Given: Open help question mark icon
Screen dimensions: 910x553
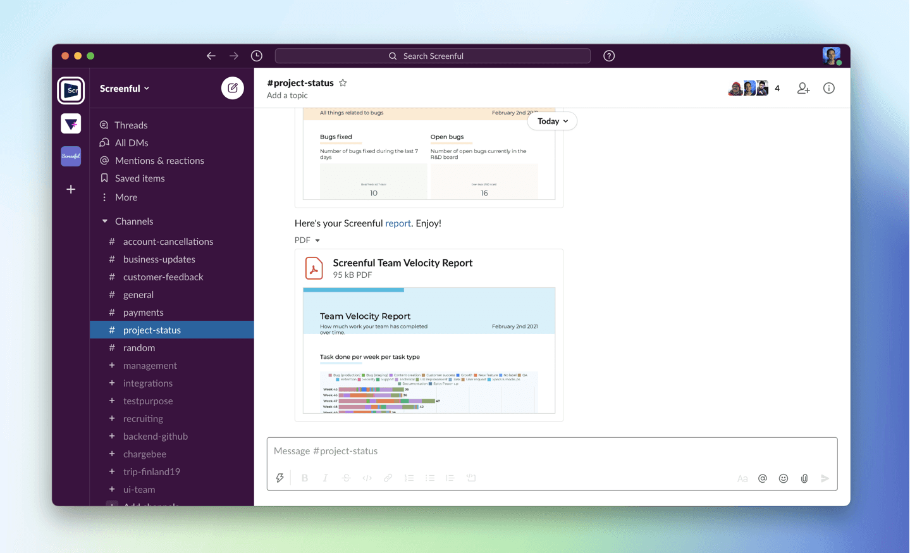Looking at the screenshot, I should tap(609, 56).
